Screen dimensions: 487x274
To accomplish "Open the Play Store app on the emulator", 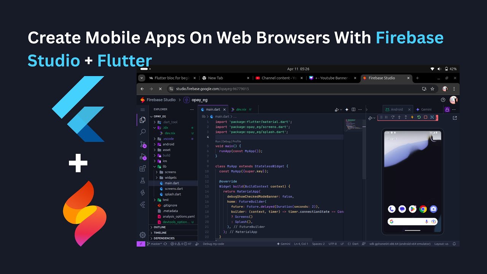I will 412,209.
